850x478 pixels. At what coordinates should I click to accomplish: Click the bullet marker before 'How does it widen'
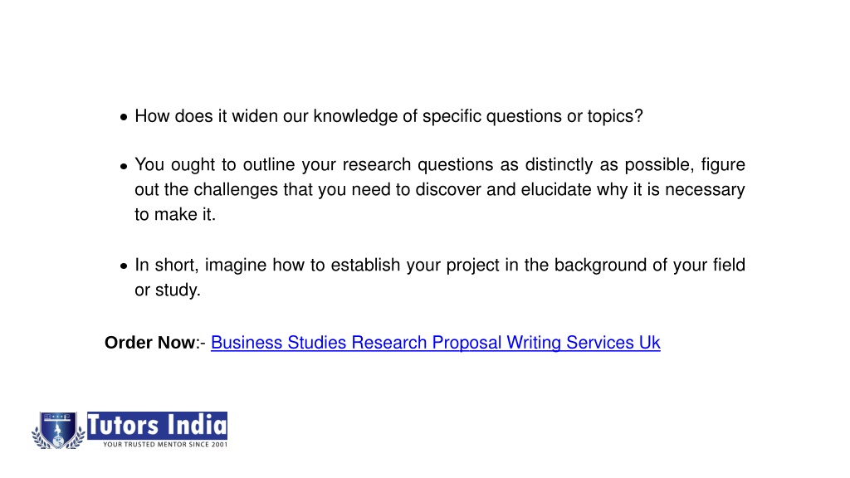pyautogui.click(x=125, y=116)
